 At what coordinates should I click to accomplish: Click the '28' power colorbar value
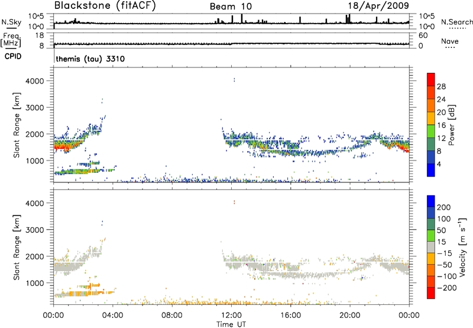click(441, 86)
